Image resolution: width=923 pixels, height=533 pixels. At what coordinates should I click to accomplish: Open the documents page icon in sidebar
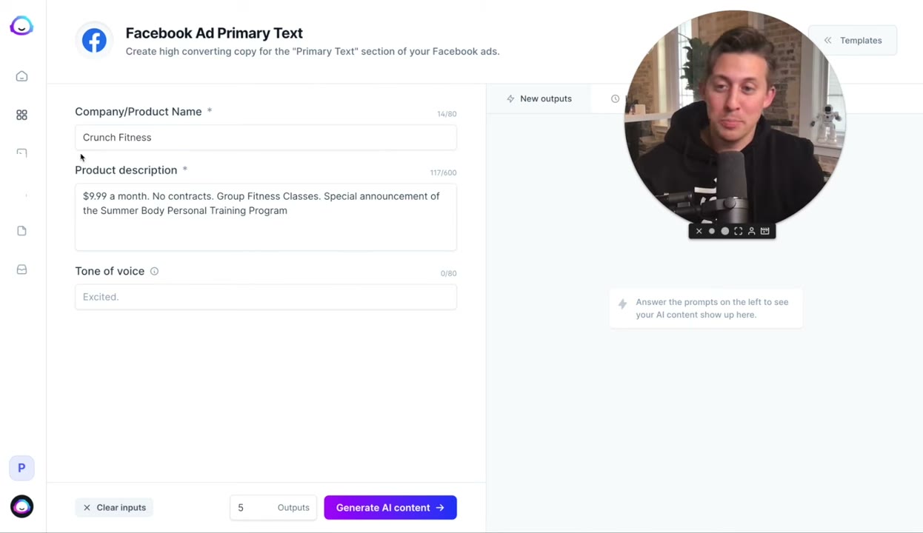point(21,231)
